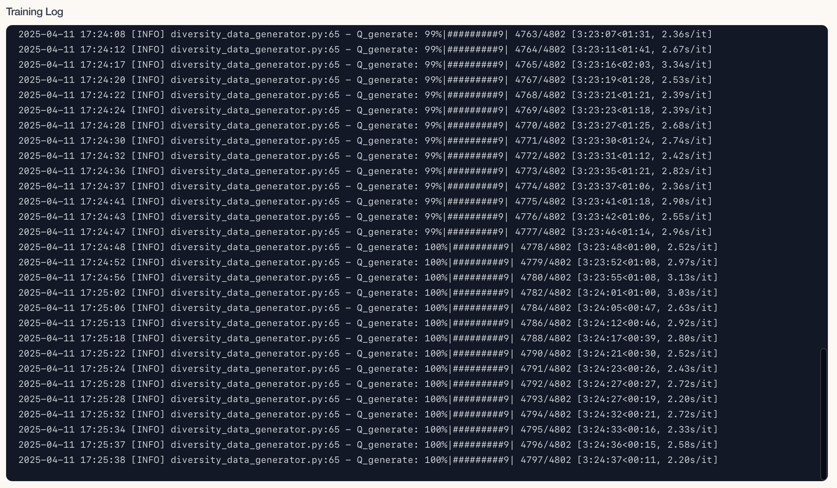
Task: Click the last log line, 4797/4802
Action: pos(368,460)
